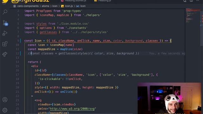Screen dimensions: 203x114
Task: Click 'prop-types' string on line 2
Action: (73, 11)
